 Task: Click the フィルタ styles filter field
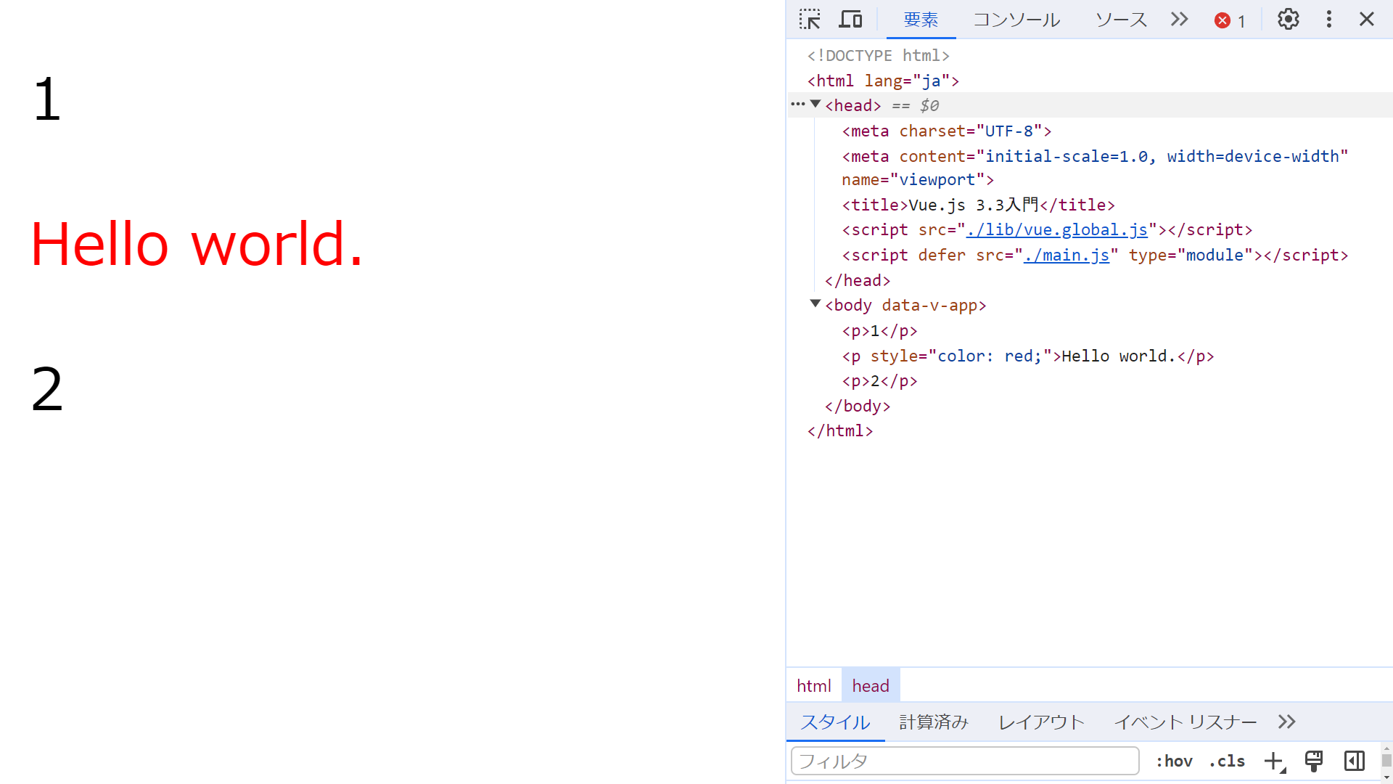[x=964, y=761]
